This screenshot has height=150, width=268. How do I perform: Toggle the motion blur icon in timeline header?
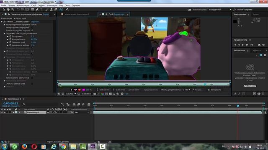[83, 104]
